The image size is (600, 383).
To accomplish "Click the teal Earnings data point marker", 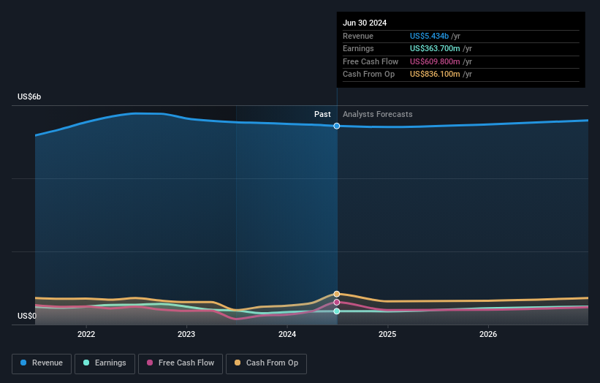I will (x=337, y=311).
